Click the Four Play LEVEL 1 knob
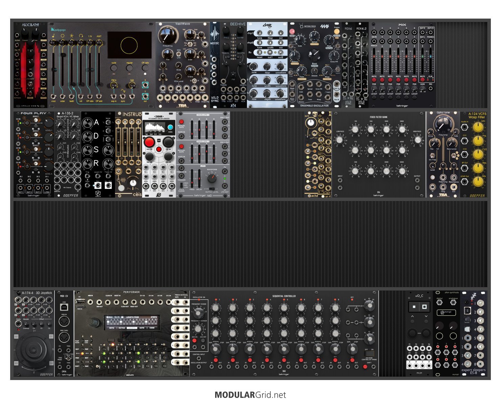The width and height of the screenshot is (501, 402). coord(49,123)
